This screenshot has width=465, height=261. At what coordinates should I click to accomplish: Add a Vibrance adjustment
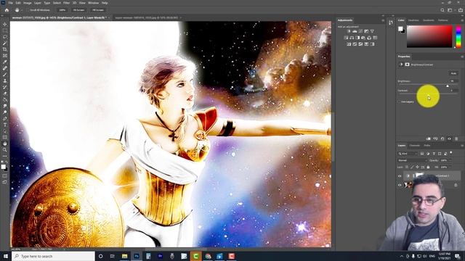click(x=372, y=31)
